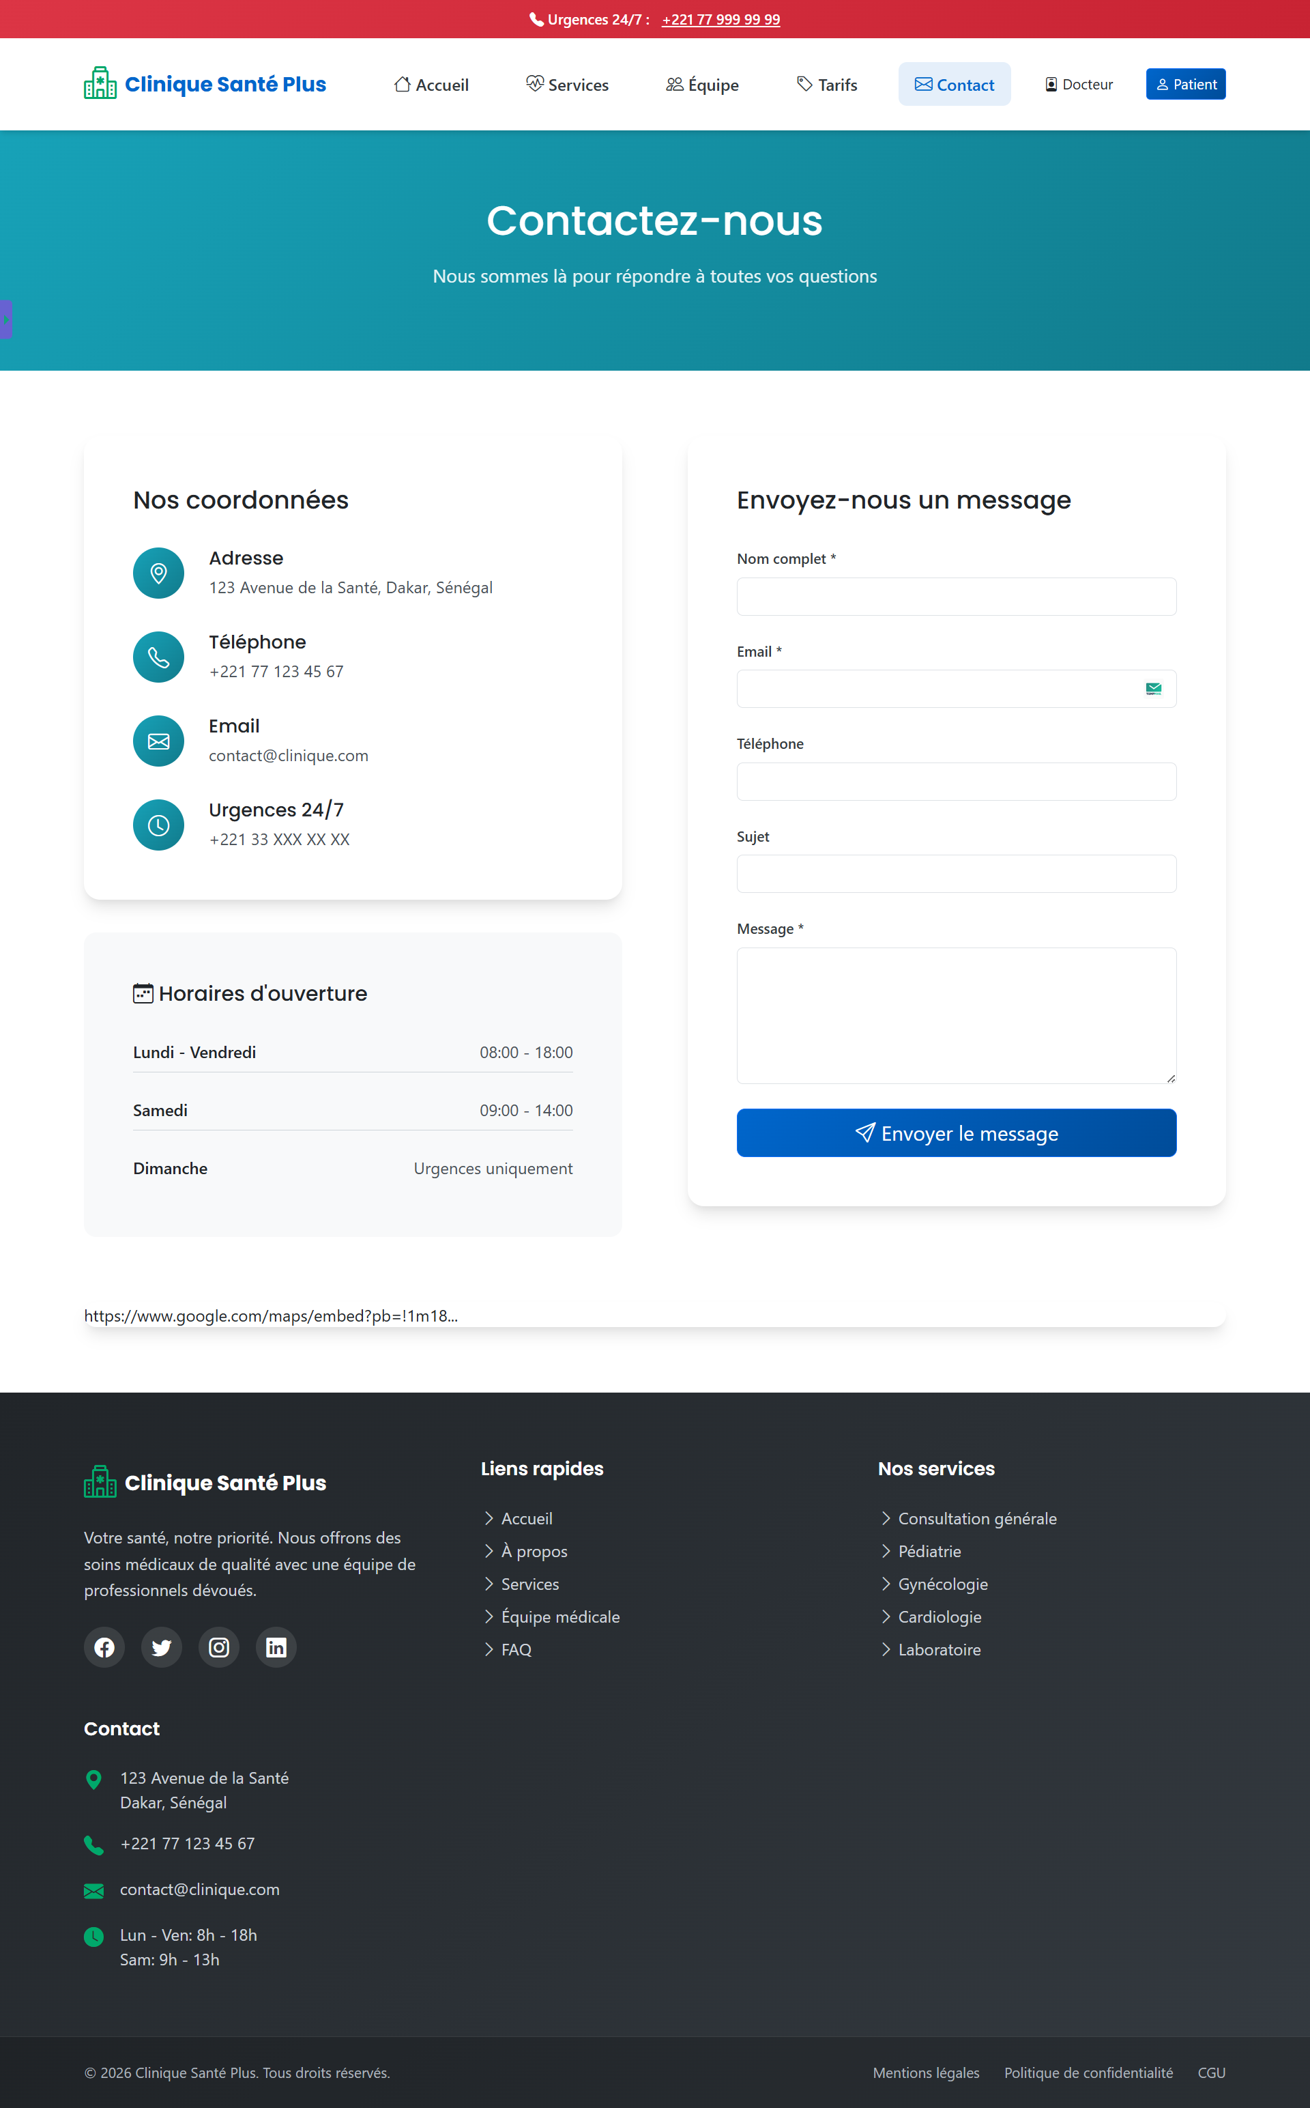Click the teal envelope email icon

[158, 741]
